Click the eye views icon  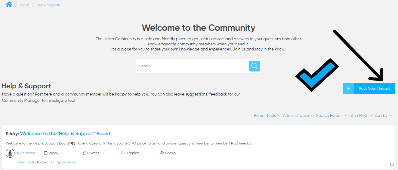[162, 153]
